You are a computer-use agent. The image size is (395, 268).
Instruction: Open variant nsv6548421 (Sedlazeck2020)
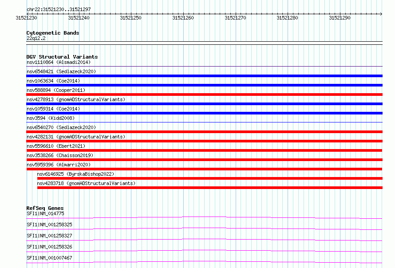click(x=61, y=71)
